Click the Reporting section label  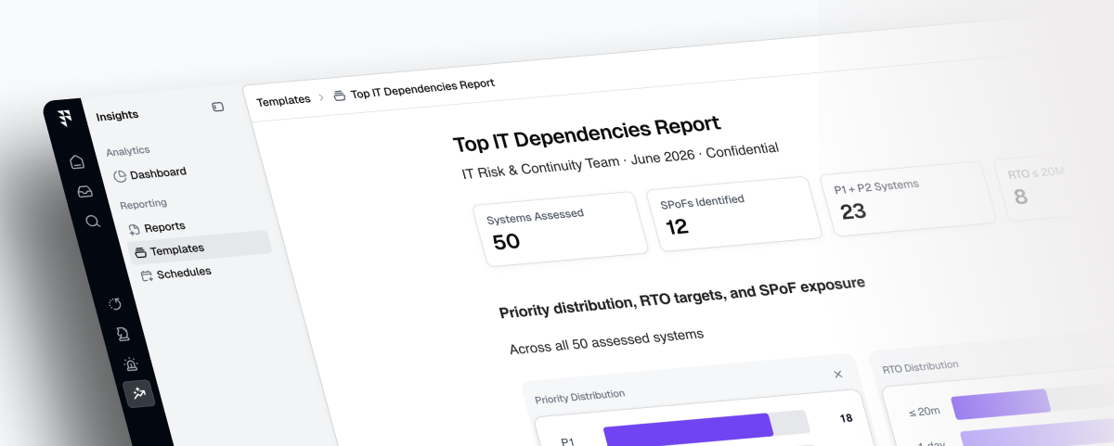[x=143, y=204]
